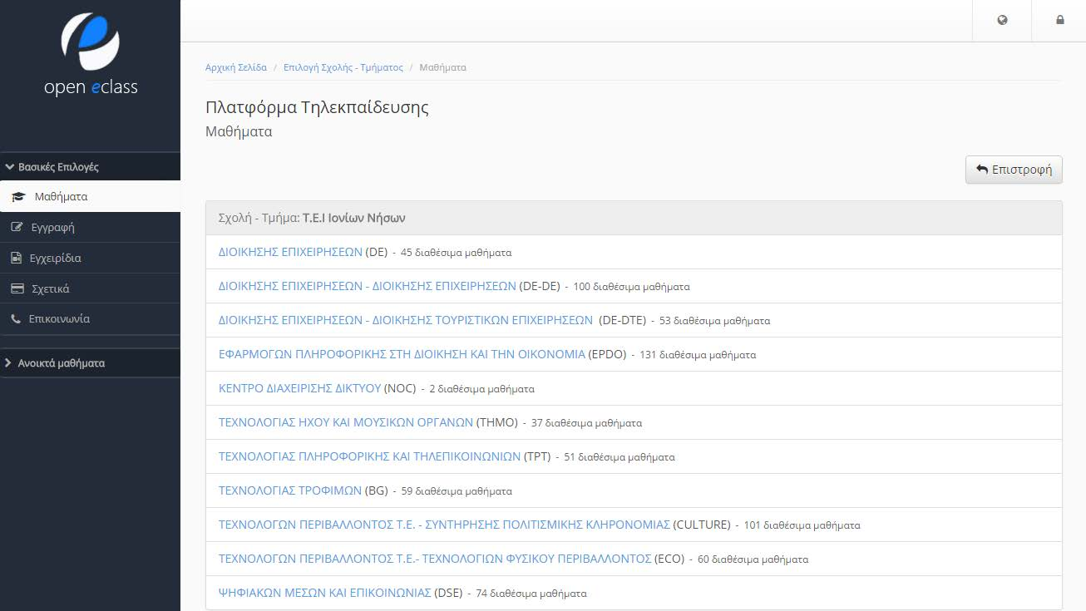Click the '2 διαθέσιμα μαθήματα' text

(x=482, y=389)
